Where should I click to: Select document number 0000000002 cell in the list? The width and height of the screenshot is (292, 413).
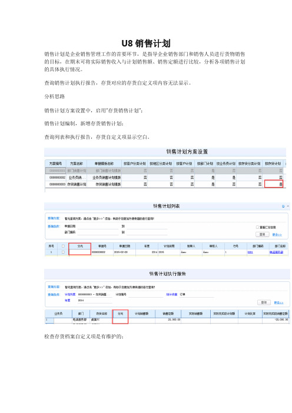click(x=102, y=252)
